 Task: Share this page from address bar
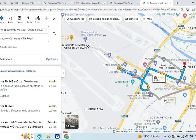pos(193,10)
